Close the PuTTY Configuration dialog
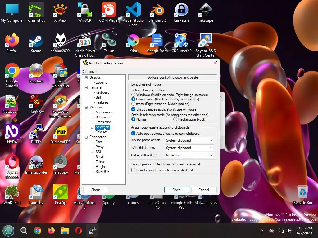Image resolution: width=318 pixels, height=238 pixels. pyautogui.click(x=215, y=63)
